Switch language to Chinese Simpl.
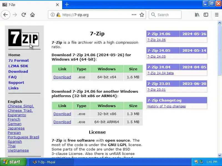Screen dimensions: 222x166 (x=21, y=106)
